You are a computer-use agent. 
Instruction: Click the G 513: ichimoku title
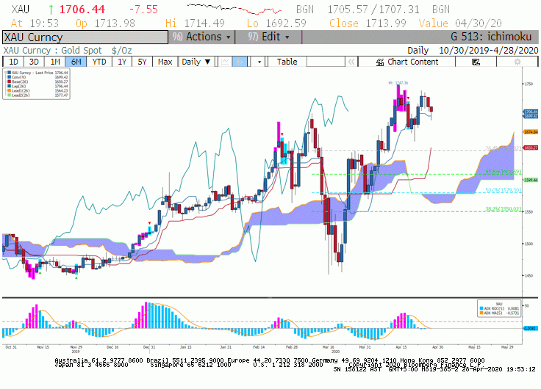click(x=491, y=37)
